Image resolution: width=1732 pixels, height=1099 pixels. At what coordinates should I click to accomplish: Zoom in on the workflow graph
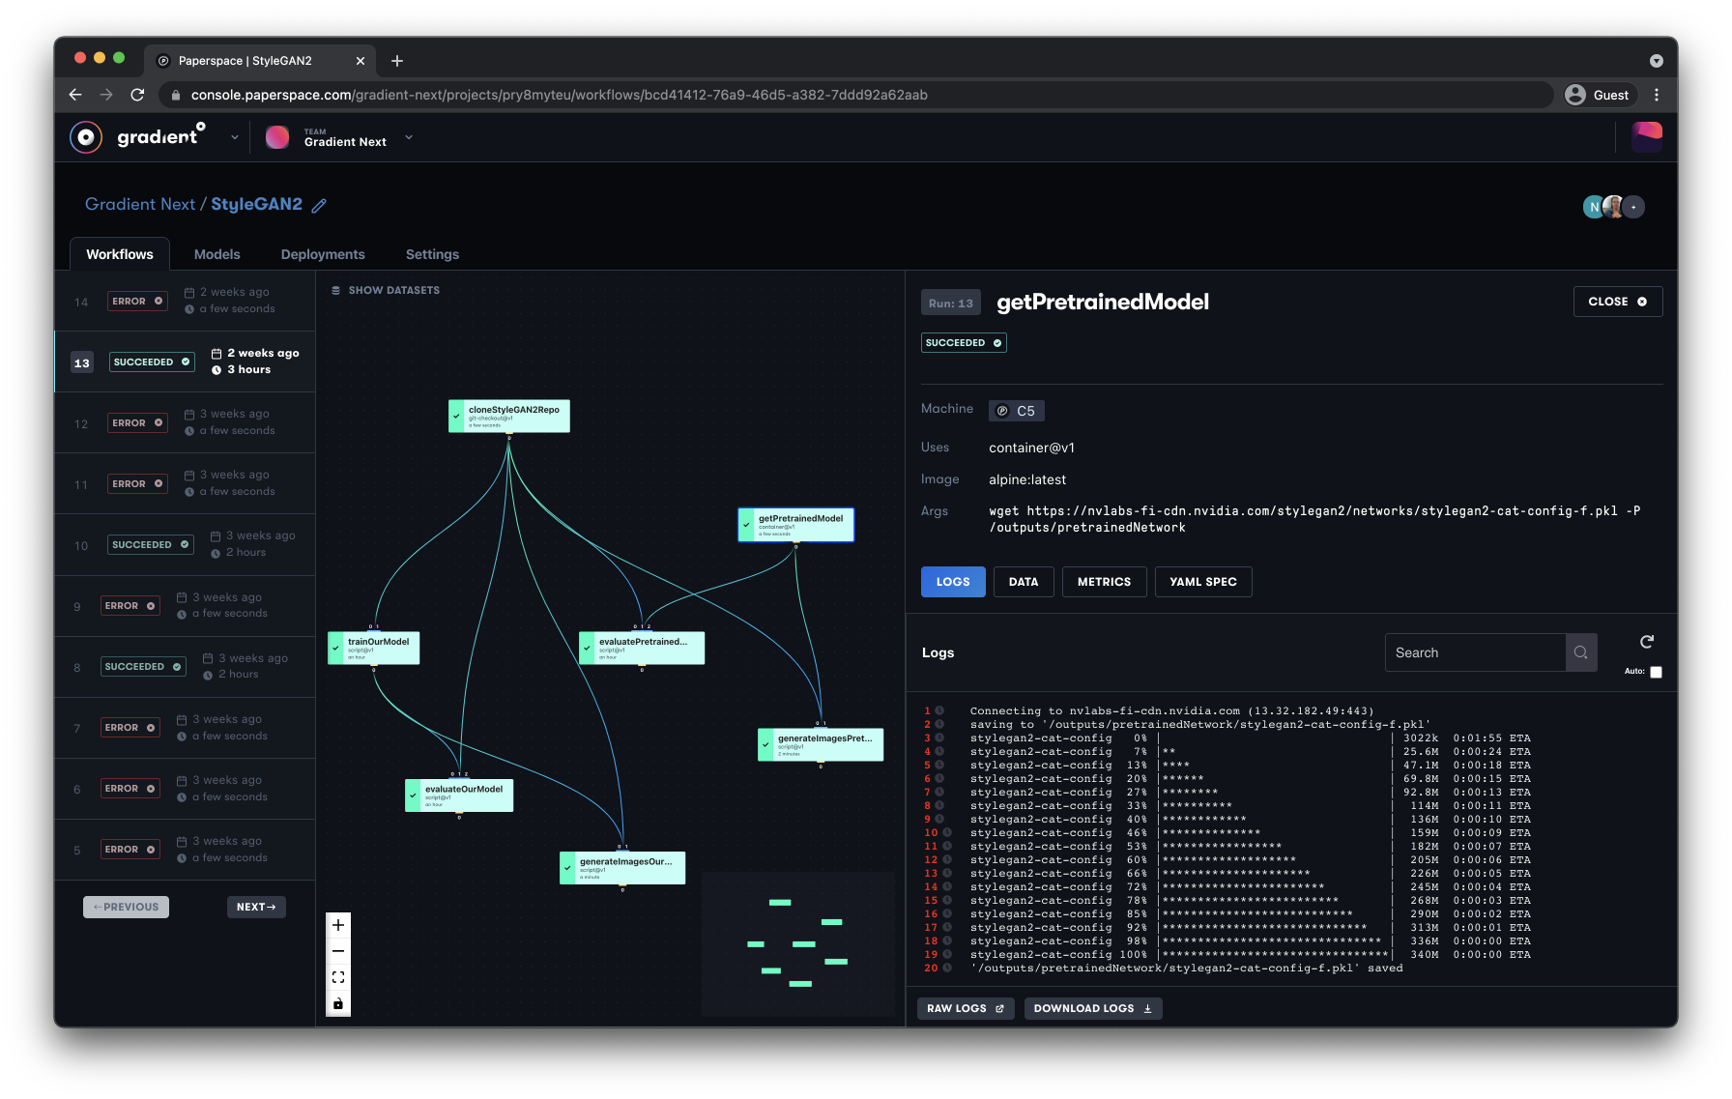[338, 924]
